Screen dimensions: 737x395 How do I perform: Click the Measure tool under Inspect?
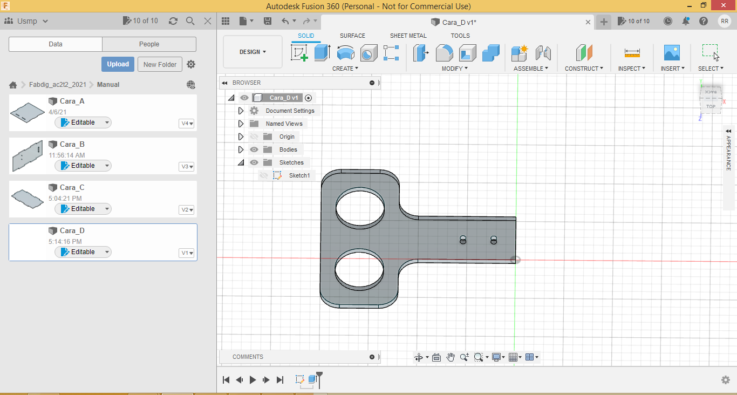point(632,53)
